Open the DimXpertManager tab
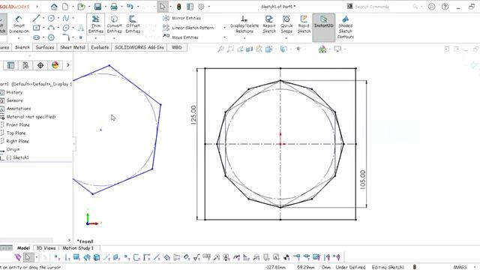This screenshot has height=270, width=480. pyautogui.click(x=40, y=65)
